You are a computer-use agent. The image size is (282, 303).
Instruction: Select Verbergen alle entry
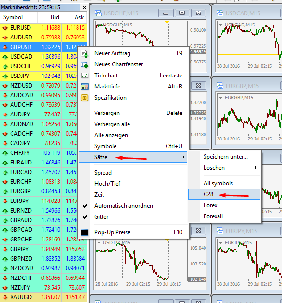tap(134, 124)
